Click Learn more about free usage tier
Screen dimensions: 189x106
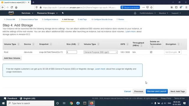pyautogui.click(x=100, y=69)
